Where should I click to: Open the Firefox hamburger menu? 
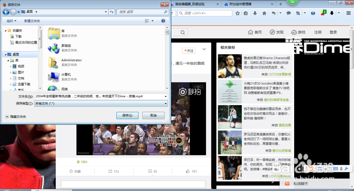click(349, 13)
